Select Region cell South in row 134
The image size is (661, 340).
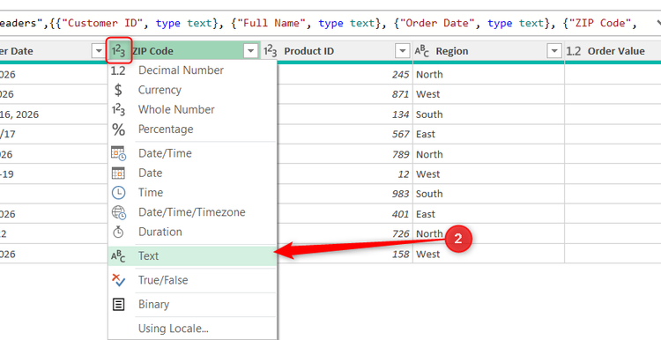pyautogui.click(x=488, y=115)
